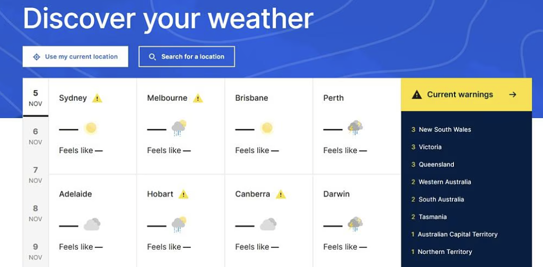Click Hobart's yellow warning triangle icon

183,194
